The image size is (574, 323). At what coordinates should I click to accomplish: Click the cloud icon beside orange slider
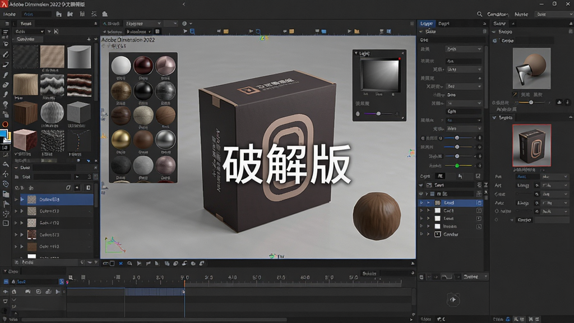(x=559, y=102)
